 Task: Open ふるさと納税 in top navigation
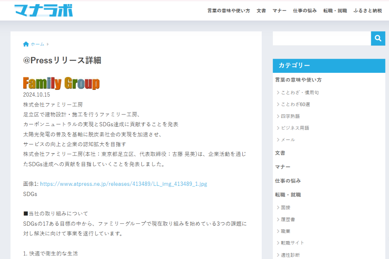(368, 11)
